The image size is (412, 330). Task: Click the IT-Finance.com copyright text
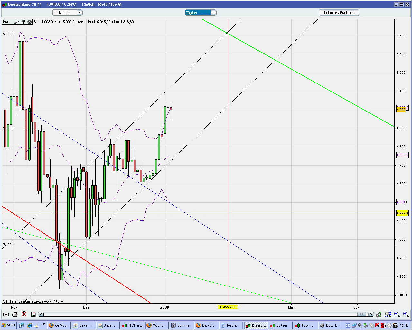click(x=16, y=301)
